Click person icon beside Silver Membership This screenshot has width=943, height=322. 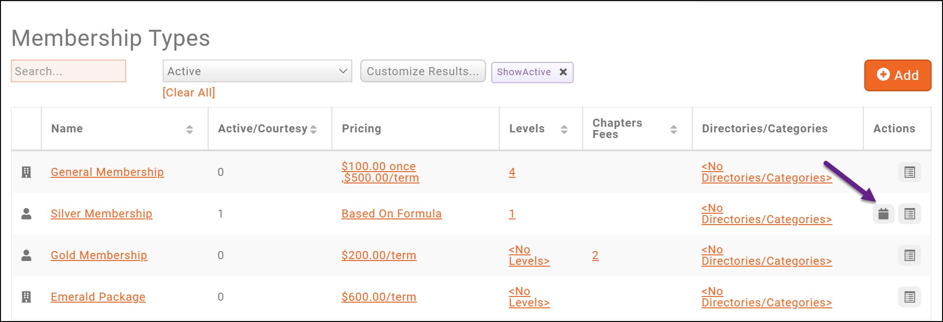[x=27, y=214]
